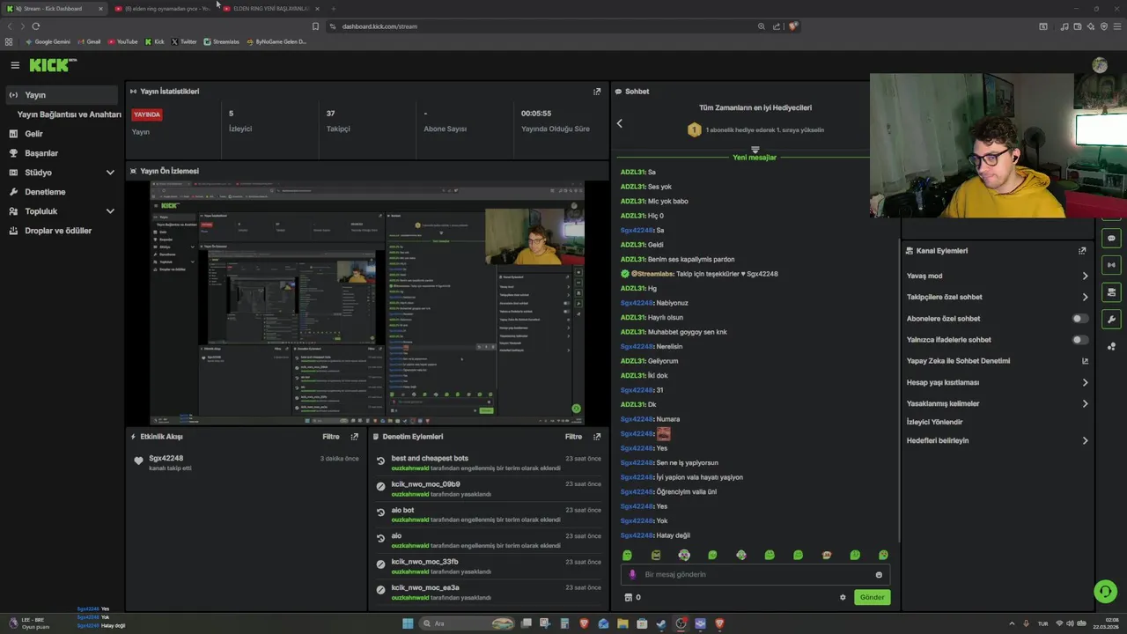This screenshot has width=1127, height=634.
Task: Click into the 'Bir mesaj gönderin' message field
Action: 755,575
